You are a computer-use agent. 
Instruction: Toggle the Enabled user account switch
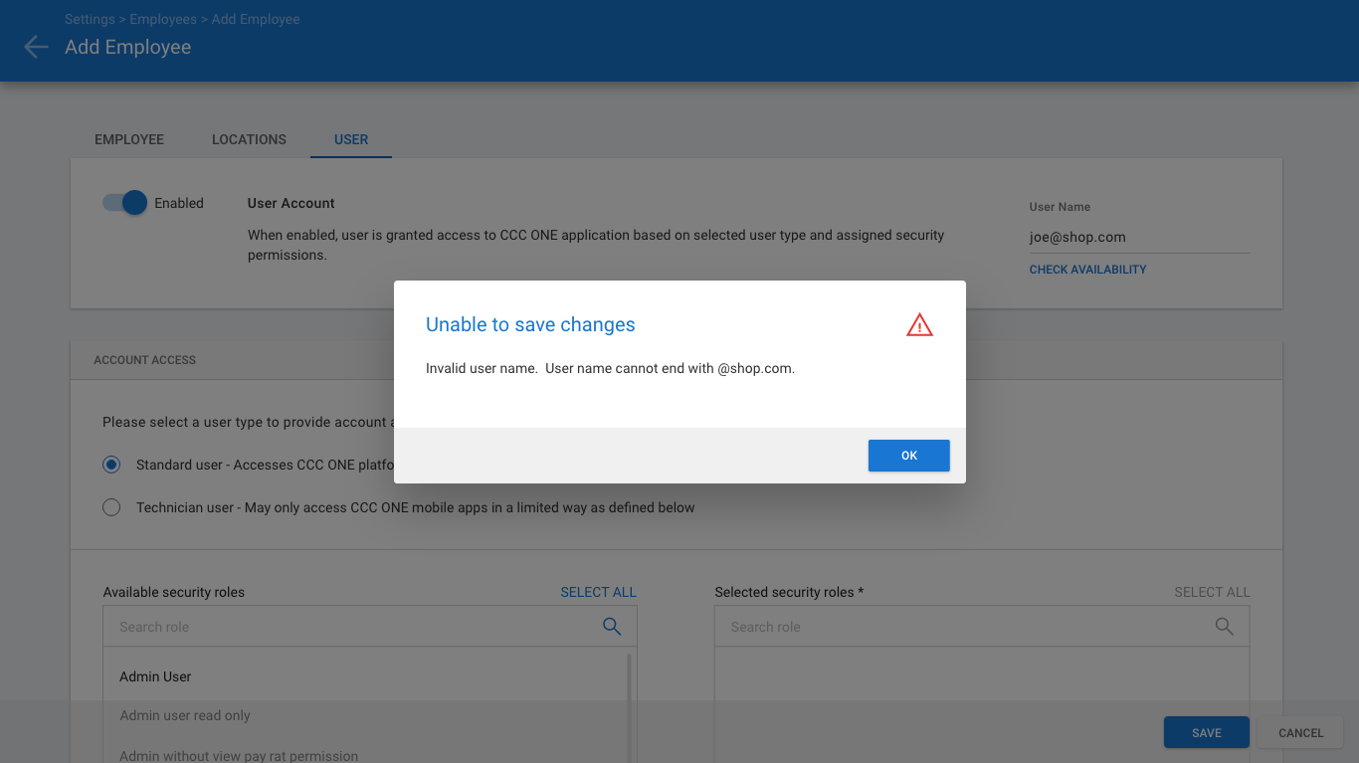(x=125, y=203)
